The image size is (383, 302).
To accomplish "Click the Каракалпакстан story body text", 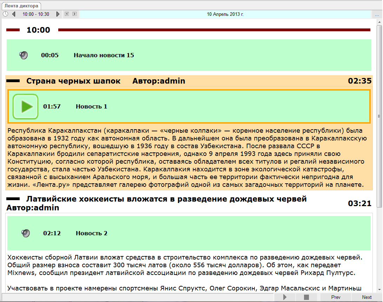I will pos(187,158).
